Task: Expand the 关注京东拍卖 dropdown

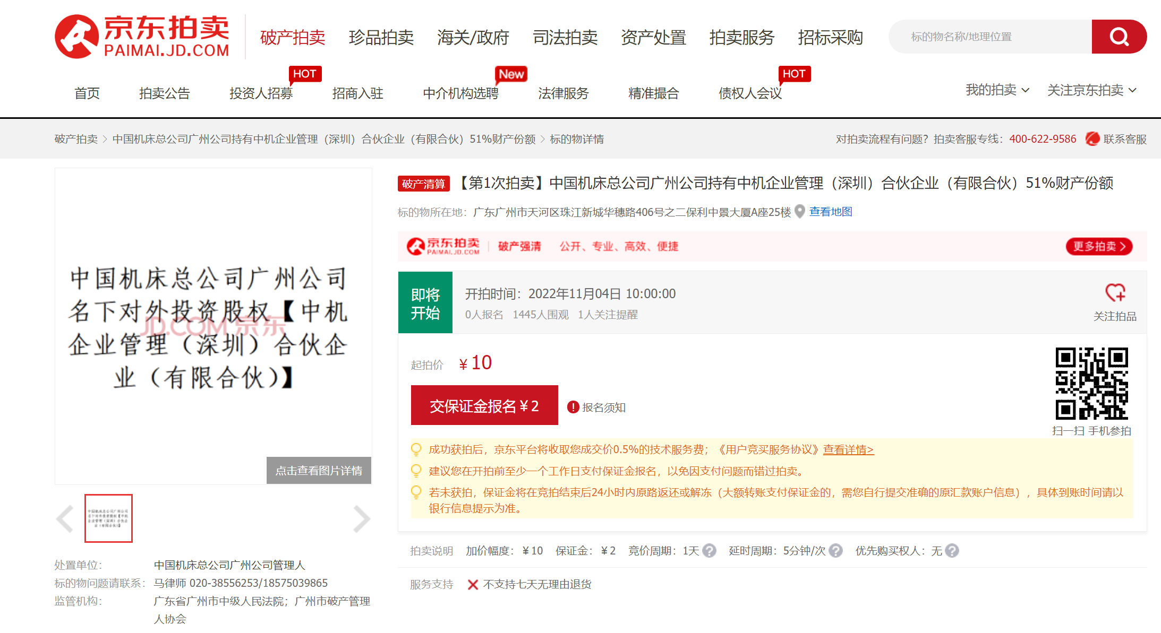Action: (1091, 90)
